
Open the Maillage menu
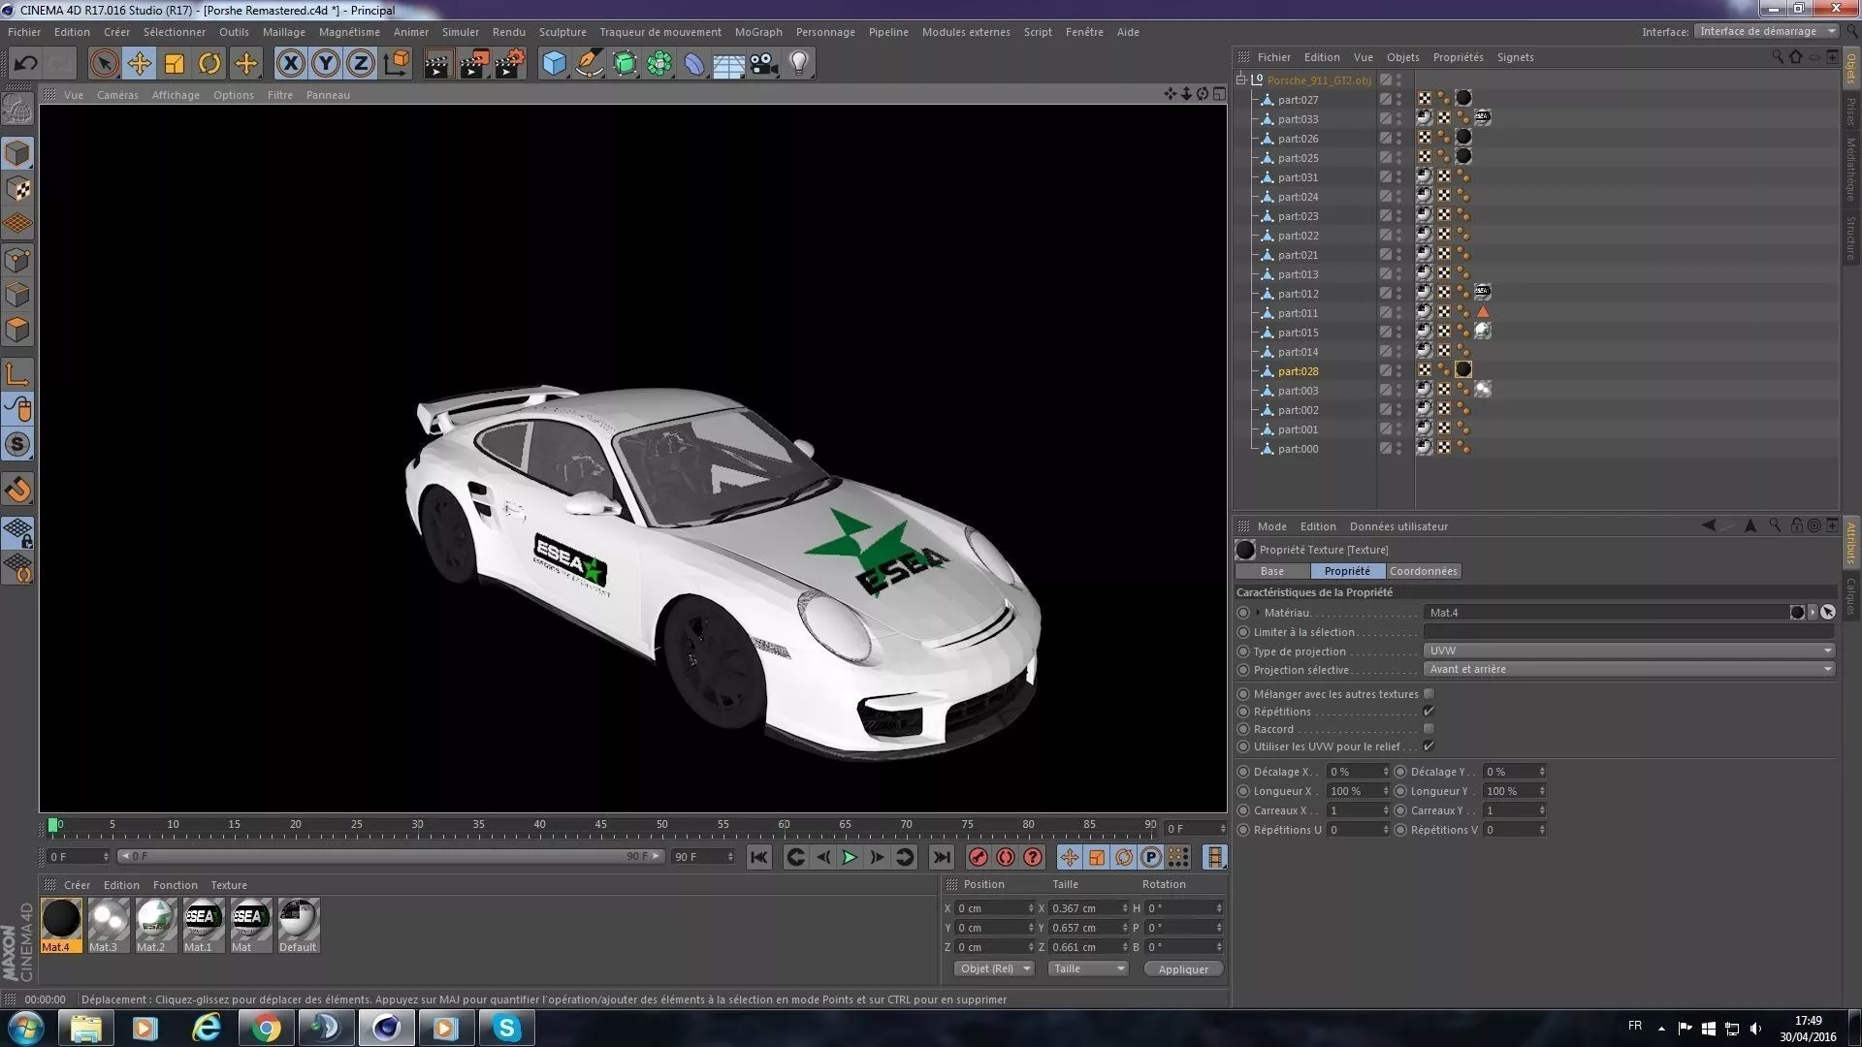(283, 32)
